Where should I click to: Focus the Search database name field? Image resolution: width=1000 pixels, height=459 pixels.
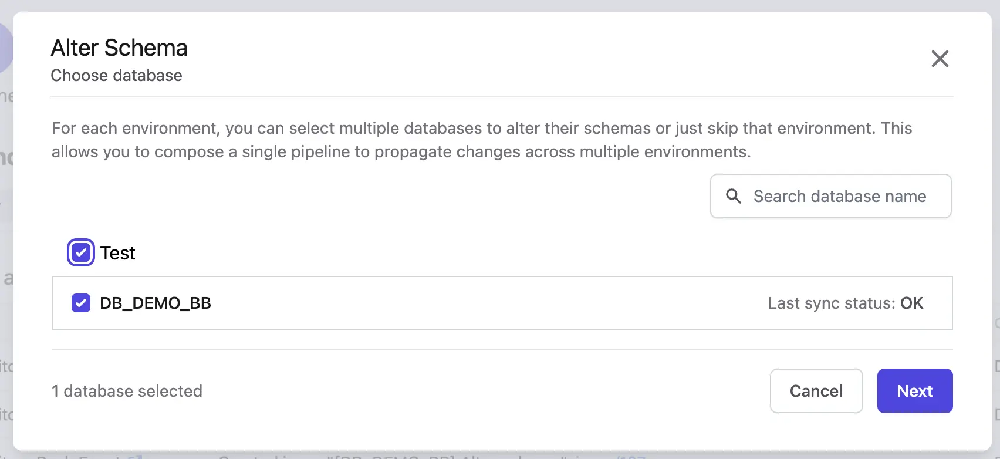click(x=830, y=196)
